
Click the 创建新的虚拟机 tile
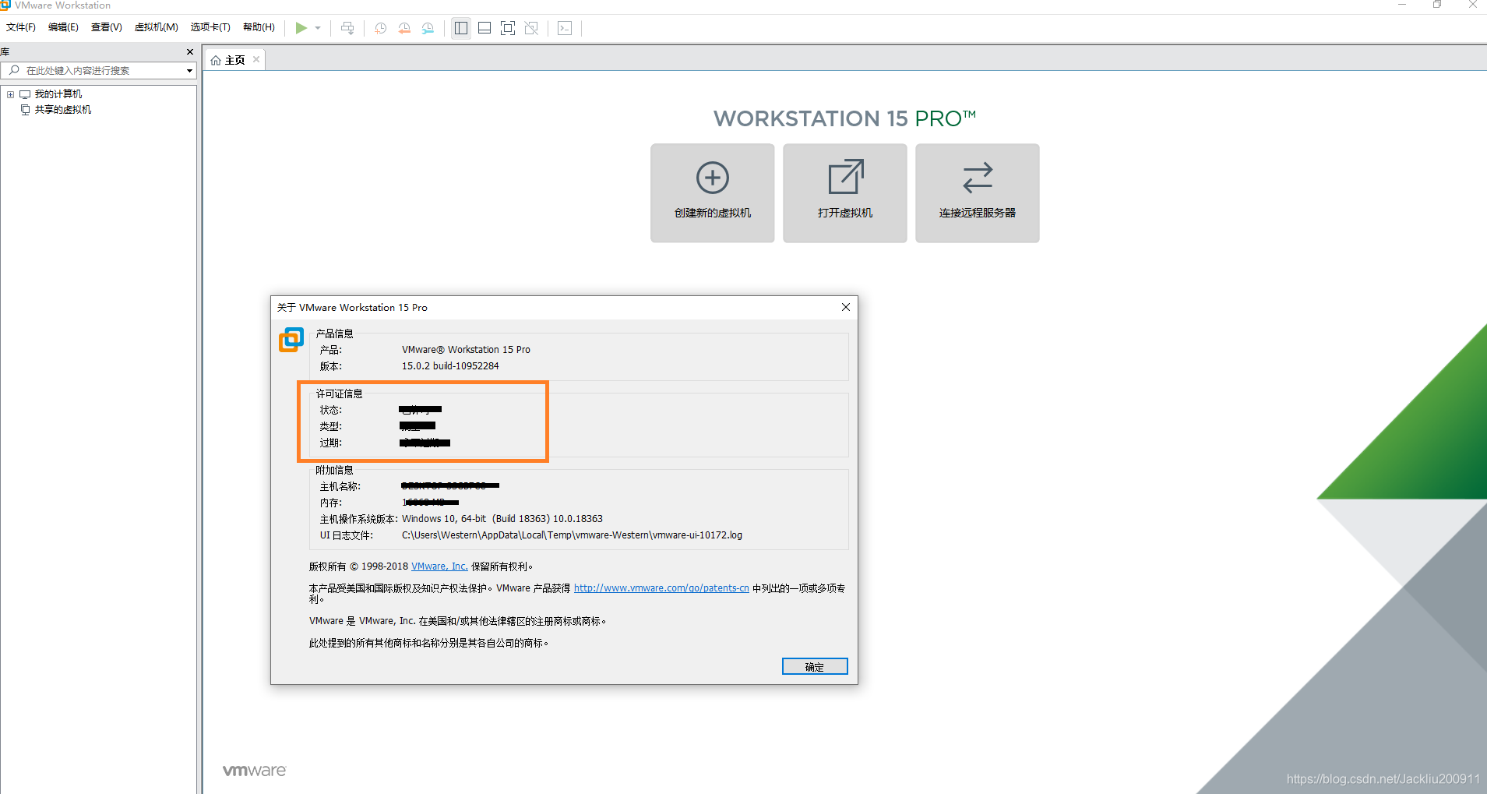tap(713, 193)
